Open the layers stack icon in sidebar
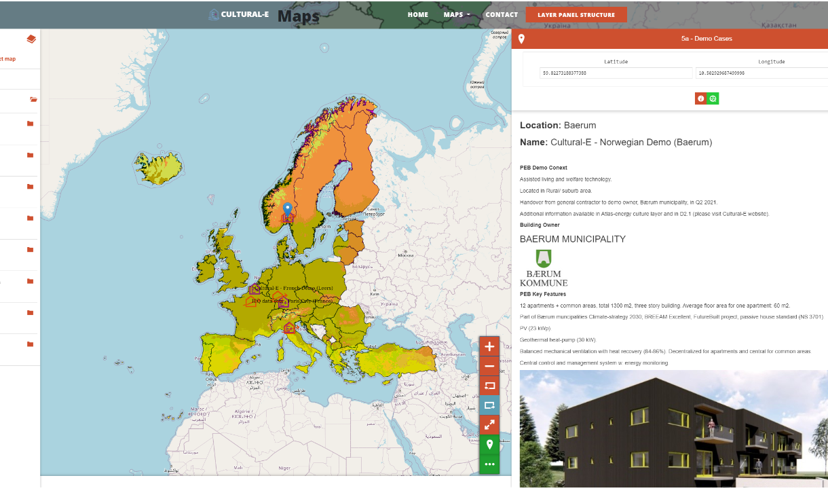The image size is (828, 497). click(31, 39)
